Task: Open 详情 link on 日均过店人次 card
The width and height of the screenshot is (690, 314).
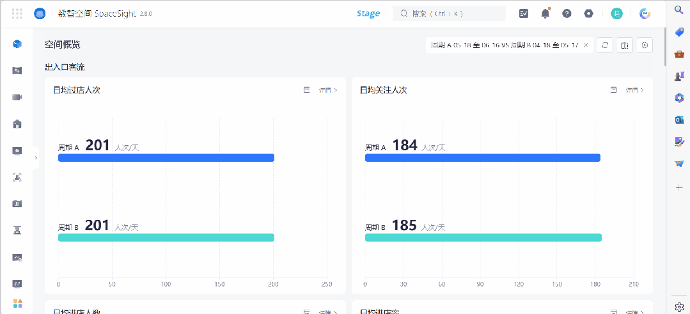Action: 328,90
